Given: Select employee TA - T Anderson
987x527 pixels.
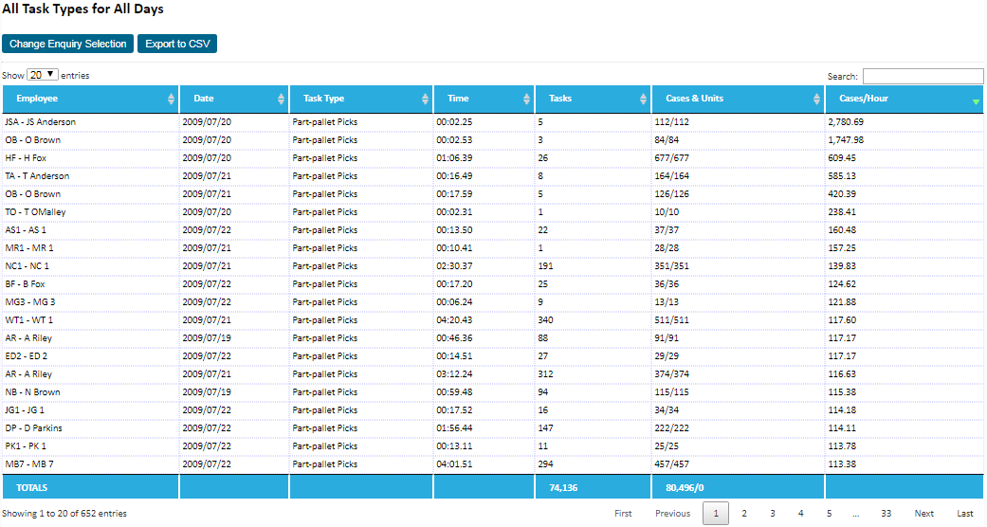Looking at the screenshot, I should pos(37,176).
